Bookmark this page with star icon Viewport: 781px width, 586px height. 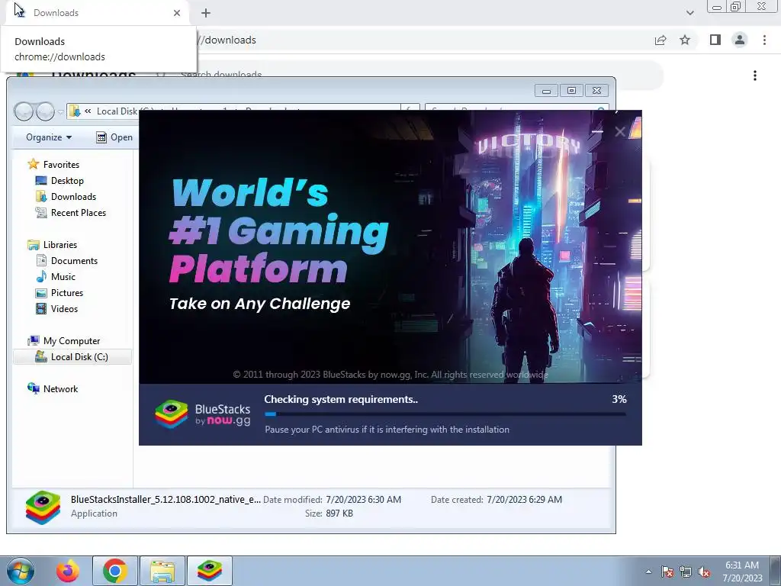tap(685, 40)
